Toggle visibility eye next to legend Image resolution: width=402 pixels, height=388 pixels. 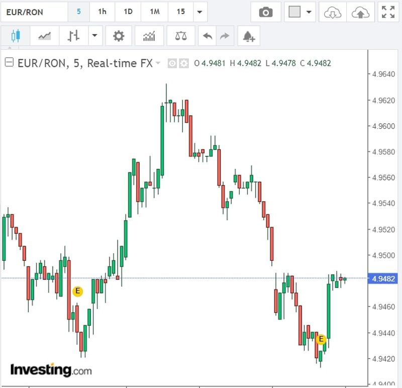pos(172,63)
